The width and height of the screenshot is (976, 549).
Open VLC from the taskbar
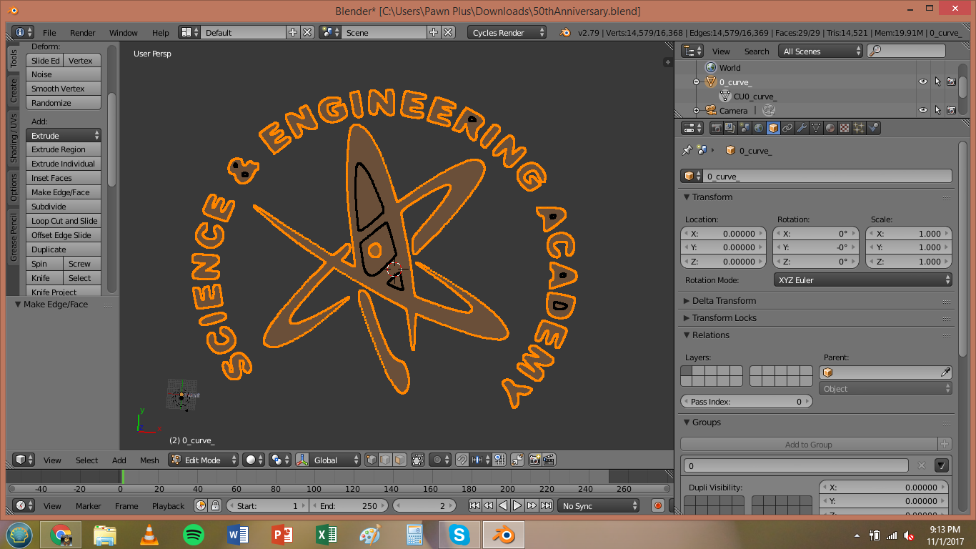[x=149, y=534]
